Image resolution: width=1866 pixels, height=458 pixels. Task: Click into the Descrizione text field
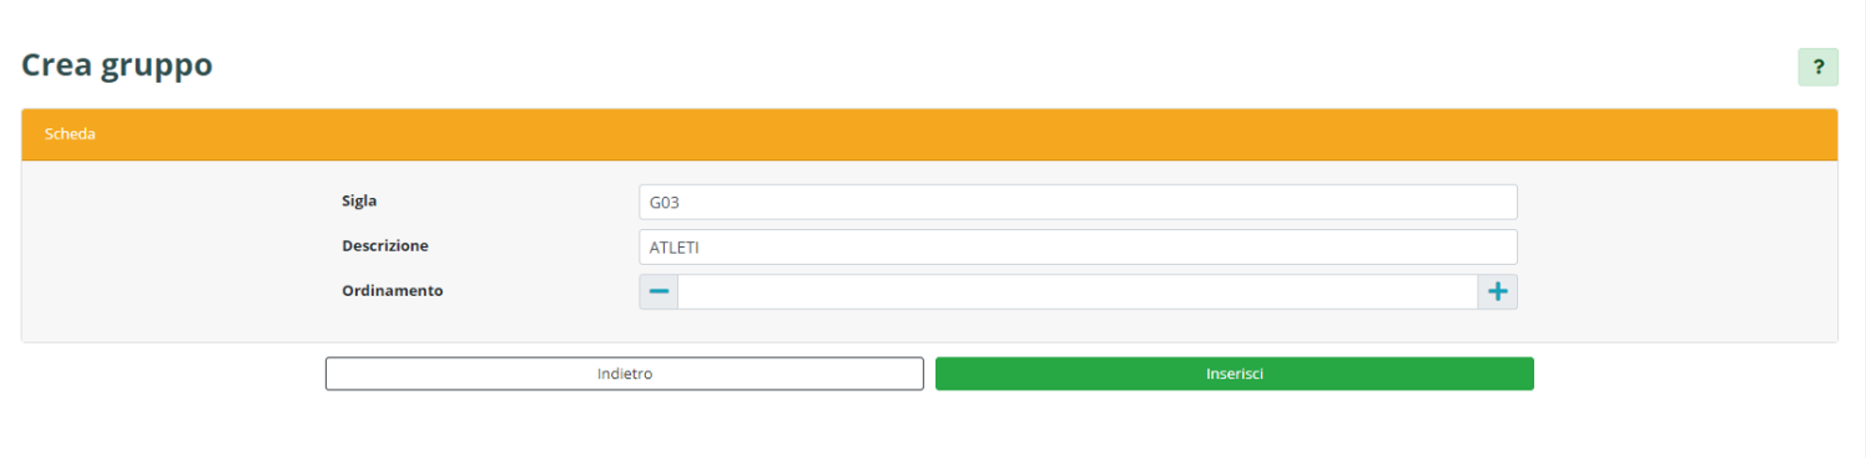(1077, 247)
